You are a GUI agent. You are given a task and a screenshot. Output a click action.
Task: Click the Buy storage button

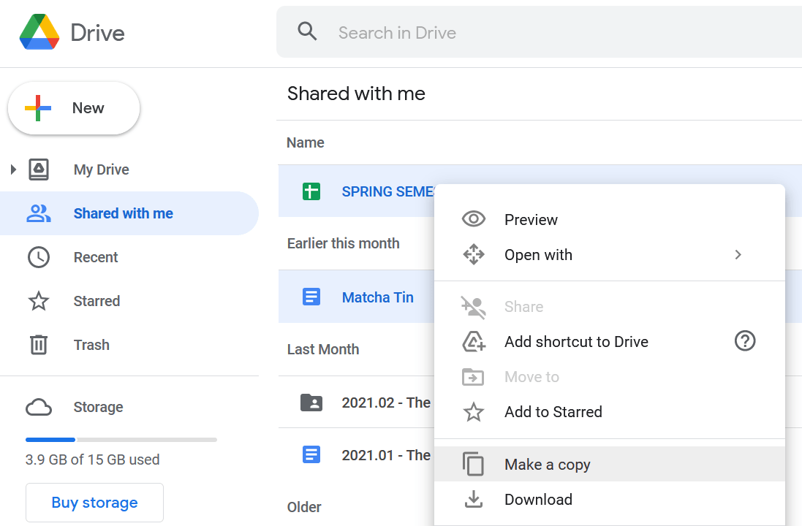(94, 503)
